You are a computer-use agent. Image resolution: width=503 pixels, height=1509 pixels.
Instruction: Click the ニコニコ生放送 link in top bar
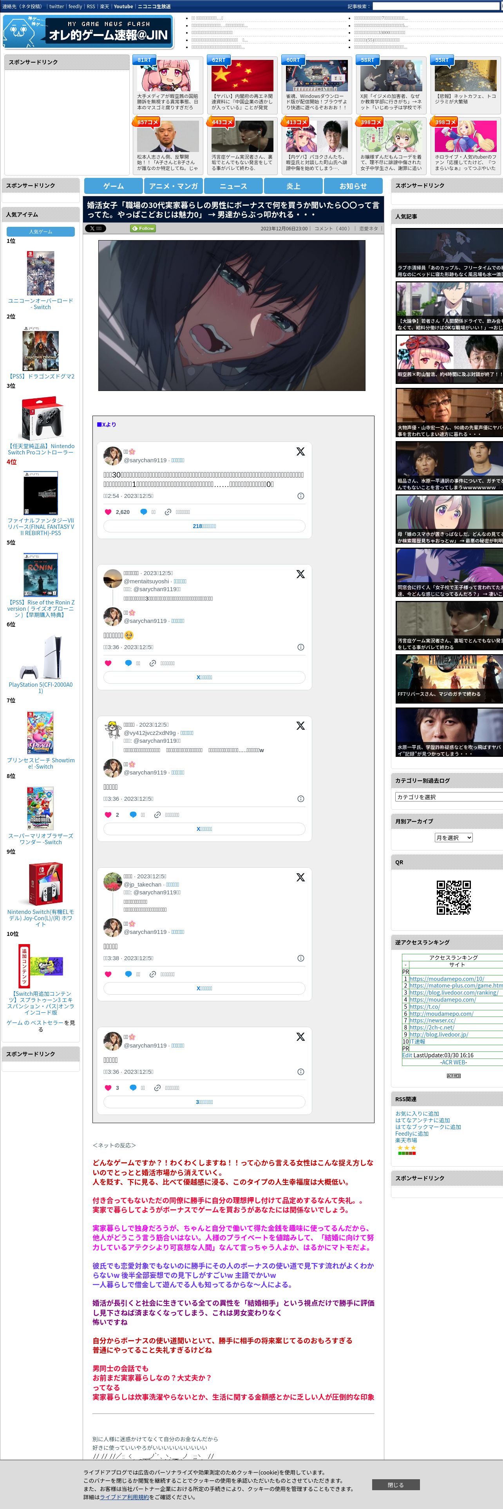(154, 6)
